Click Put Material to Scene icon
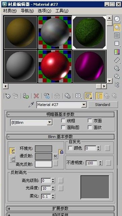The image size is (122, 216). (15, 96)
